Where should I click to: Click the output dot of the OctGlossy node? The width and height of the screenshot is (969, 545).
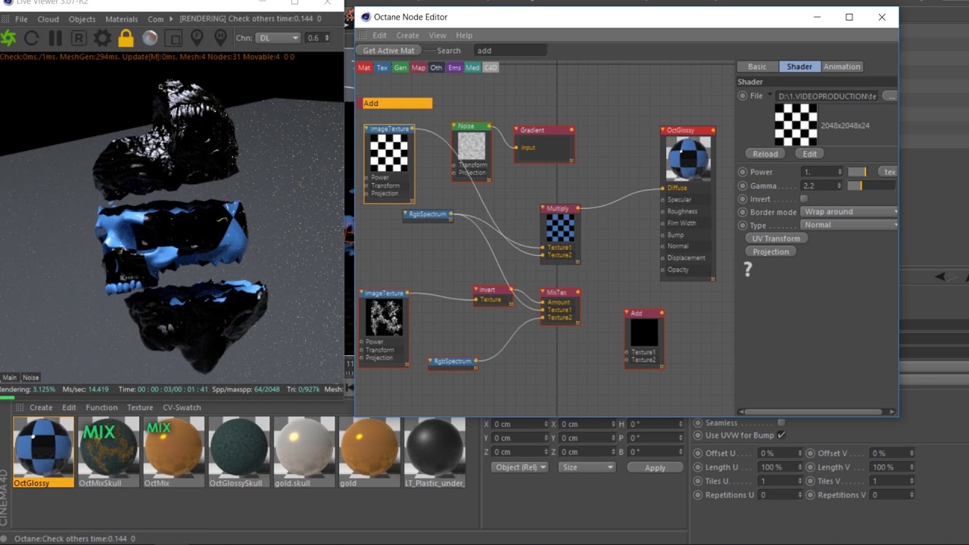(x=712, y=130)
